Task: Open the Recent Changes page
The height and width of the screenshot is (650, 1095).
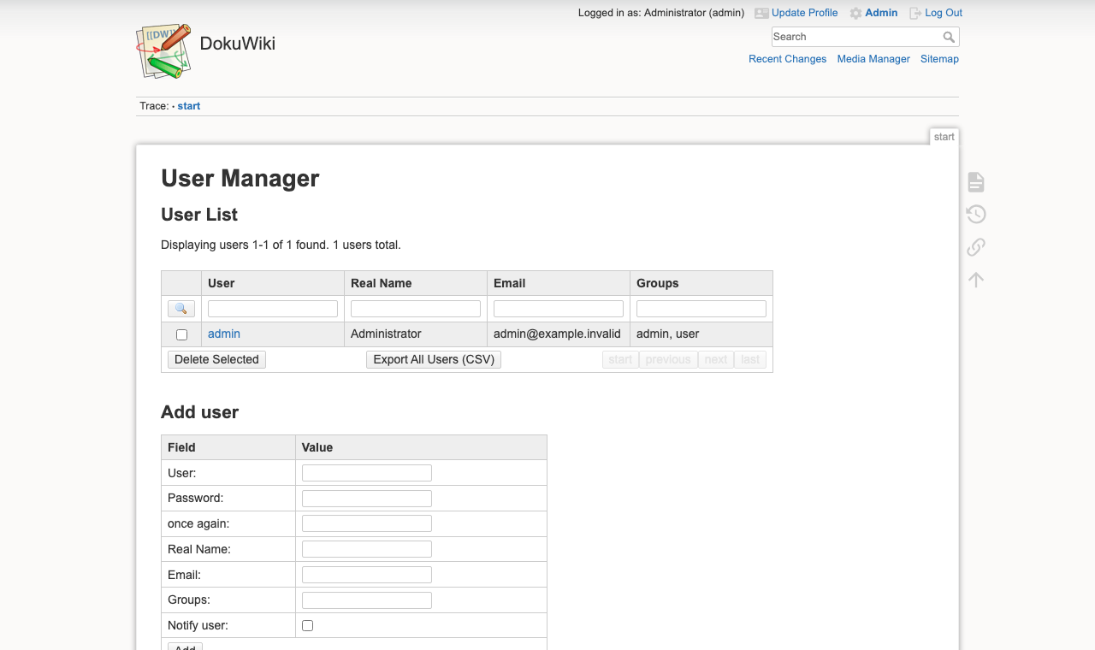Action: click(x=787, y=59)
